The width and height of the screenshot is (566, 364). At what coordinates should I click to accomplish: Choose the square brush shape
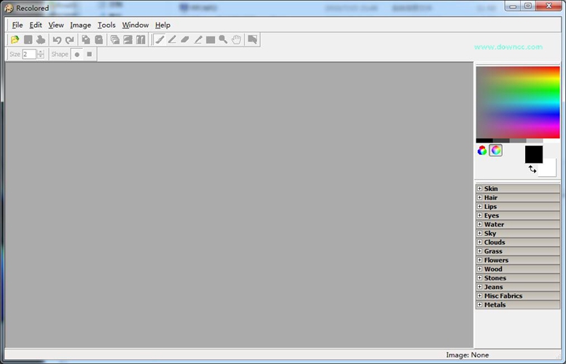coord(90,54)
